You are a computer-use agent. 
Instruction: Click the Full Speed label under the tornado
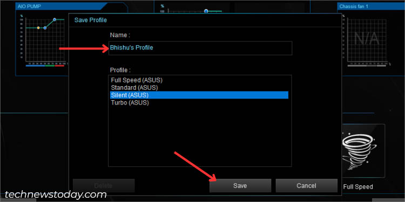[x=358, y=187]
